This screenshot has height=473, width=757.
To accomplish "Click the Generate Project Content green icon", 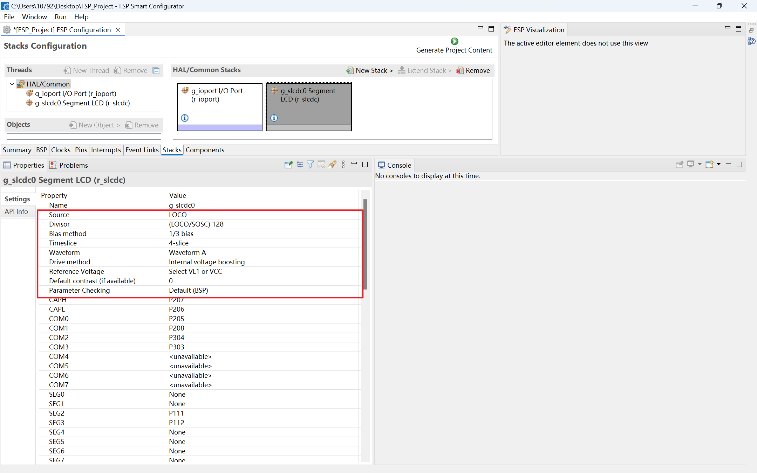I will tap(454, 41).
